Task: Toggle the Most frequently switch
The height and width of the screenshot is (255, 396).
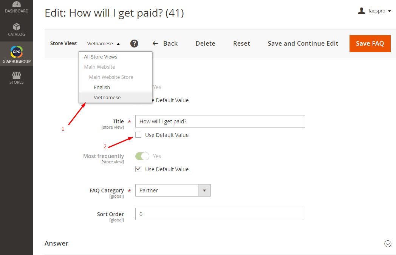Action: click(142, 156)
